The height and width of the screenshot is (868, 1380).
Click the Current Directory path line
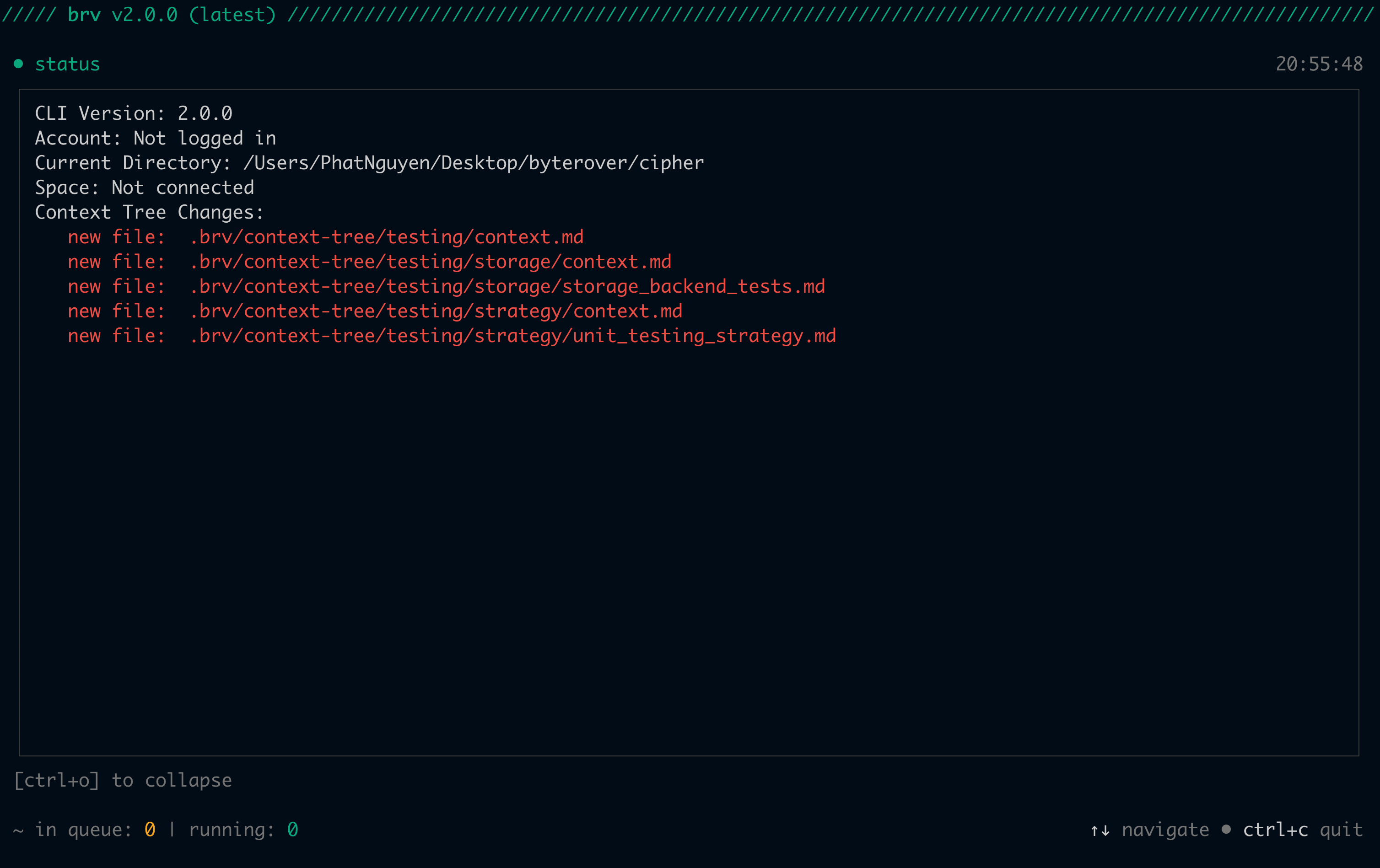click(x=369, y=163)
